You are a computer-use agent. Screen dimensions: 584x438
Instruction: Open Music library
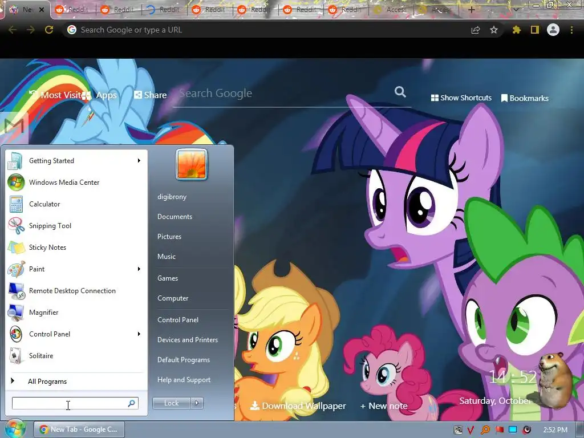167,257
